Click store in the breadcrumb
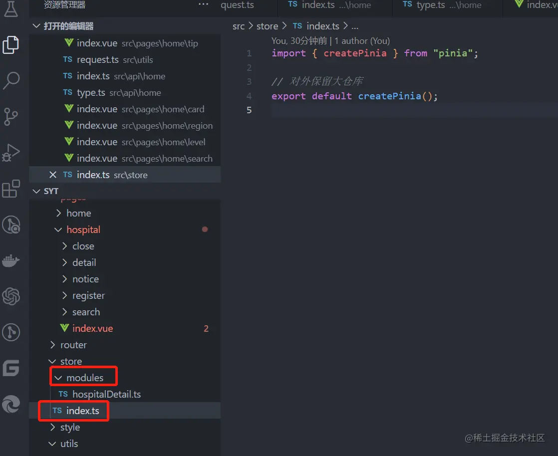Viewport: 558px width, 456px height. tap(267, 26)
